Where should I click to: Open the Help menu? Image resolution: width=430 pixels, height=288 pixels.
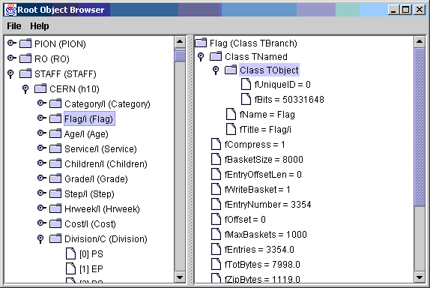[40, 26]
